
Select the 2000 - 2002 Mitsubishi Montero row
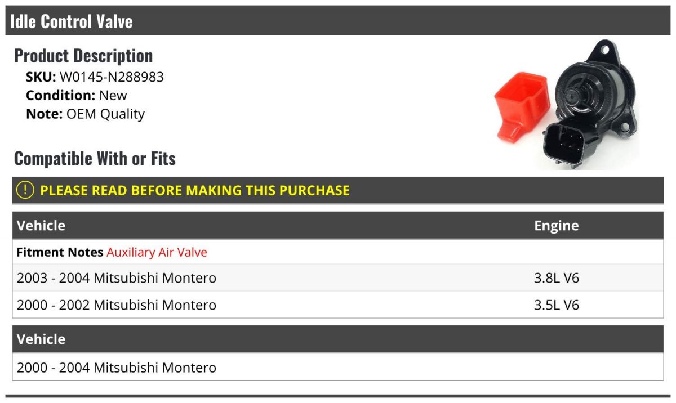click(x=337, y=305)
